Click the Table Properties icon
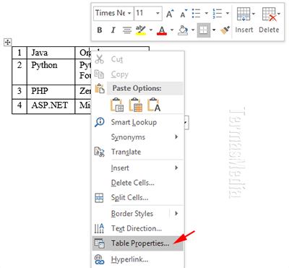Viewport: 289px width, 268px height. click(99, 243)
